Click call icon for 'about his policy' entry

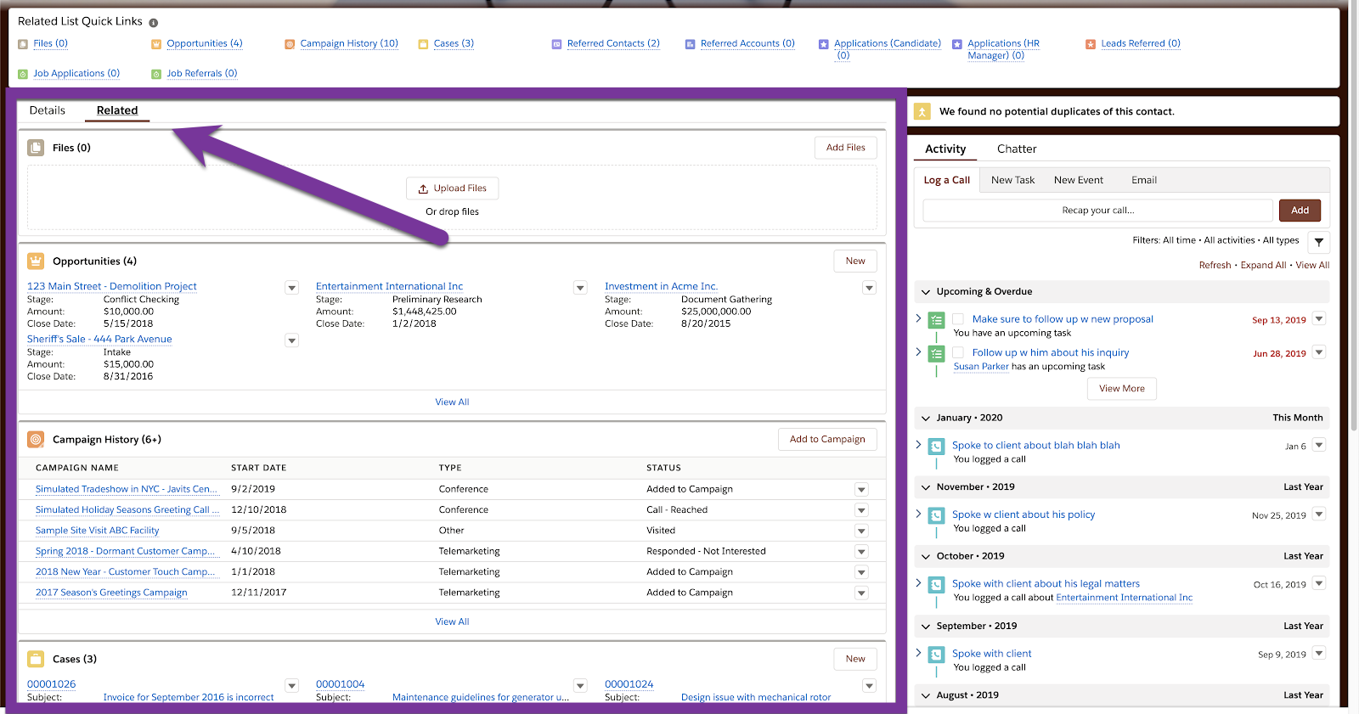[937, 515]
